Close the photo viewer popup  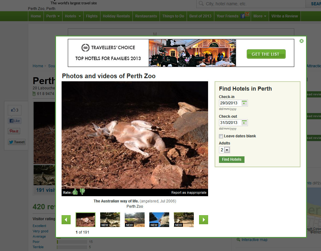301,41
